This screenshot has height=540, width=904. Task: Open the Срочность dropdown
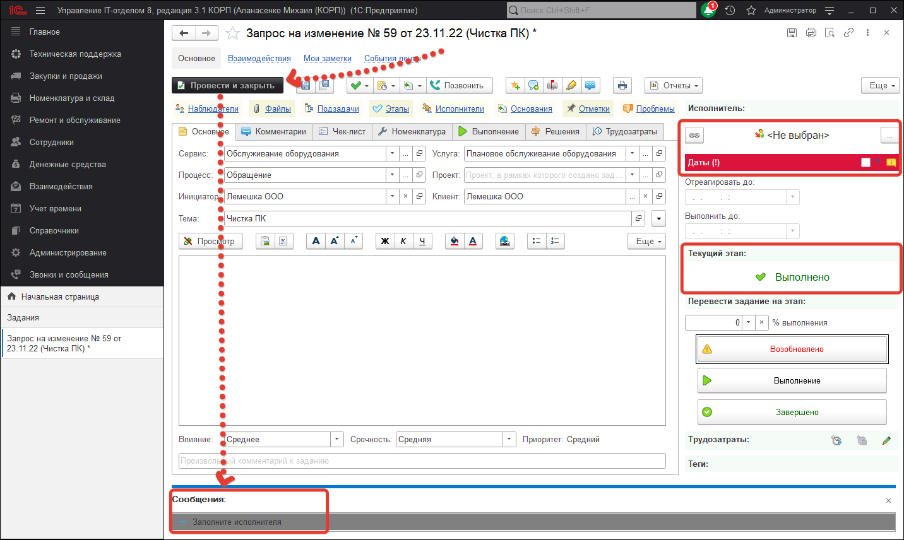509,439
